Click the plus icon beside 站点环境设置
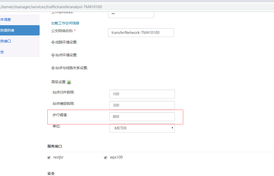This screenshot has width=274, height=176. (53, 55)
